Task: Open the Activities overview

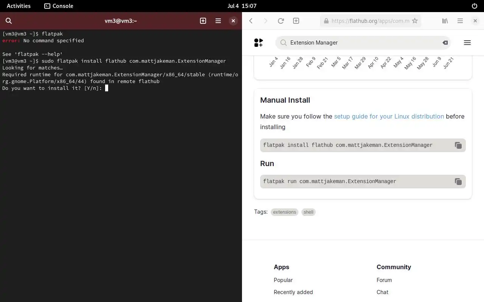Action: tap(19, 6)
